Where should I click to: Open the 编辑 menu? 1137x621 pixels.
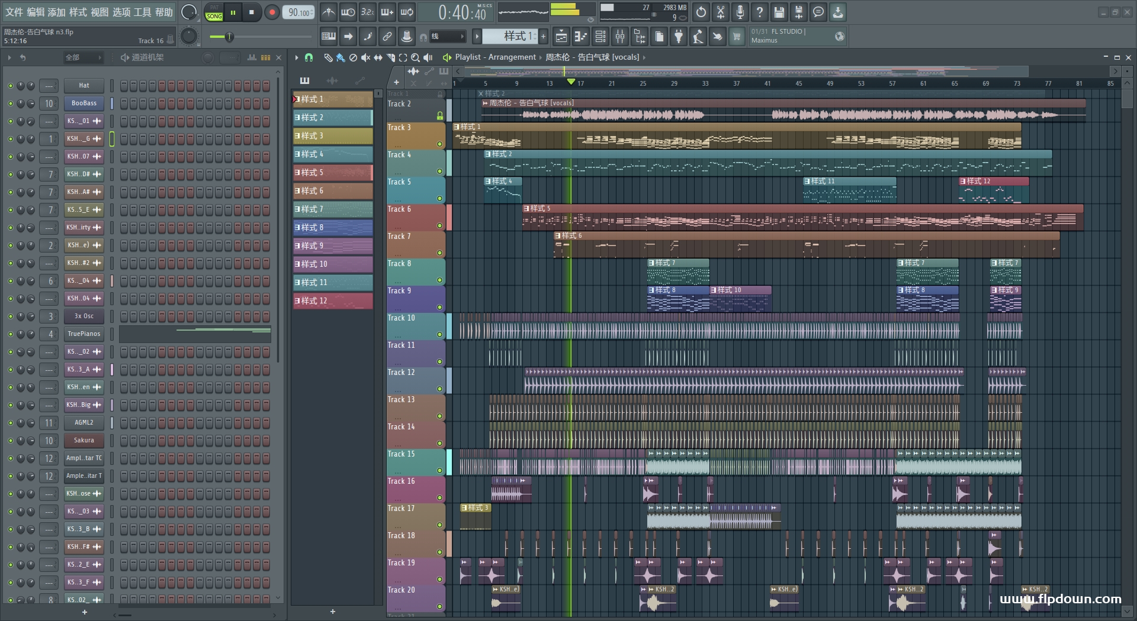36,12
